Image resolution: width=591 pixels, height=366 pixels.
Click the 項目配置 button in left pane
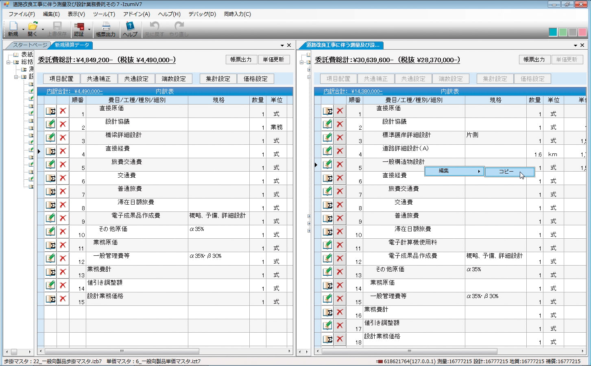(61, 79)
